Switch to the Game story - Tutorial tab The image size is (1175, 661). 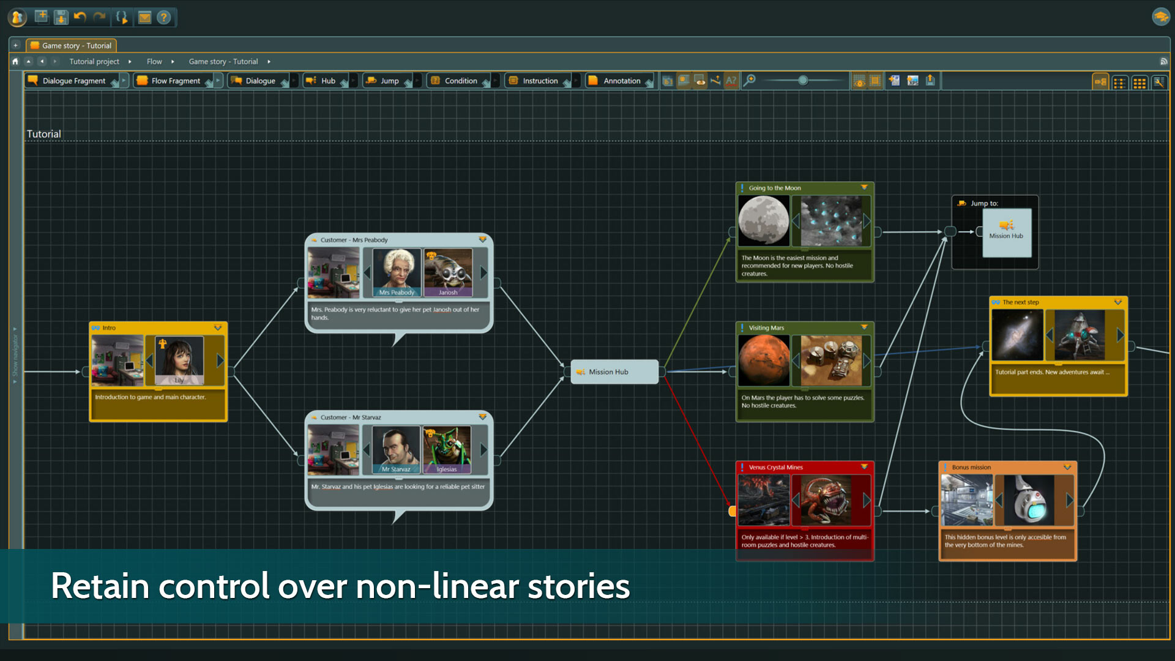(71, 45)
